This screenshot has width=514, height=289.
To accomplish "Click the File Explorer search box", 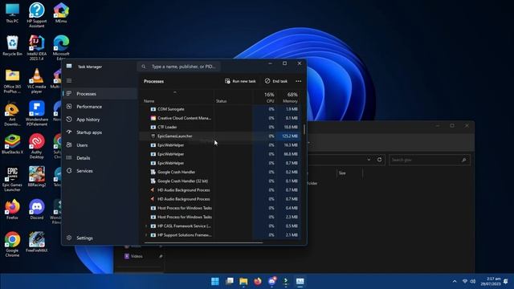I will click(430, 160).
